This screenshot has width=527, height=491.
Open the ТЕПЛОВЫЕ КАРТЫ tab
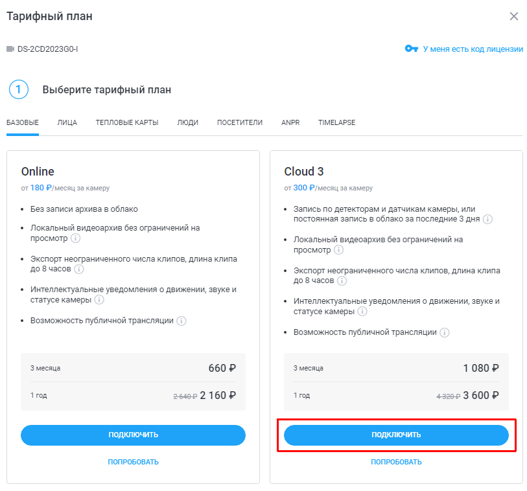[127, 123]
